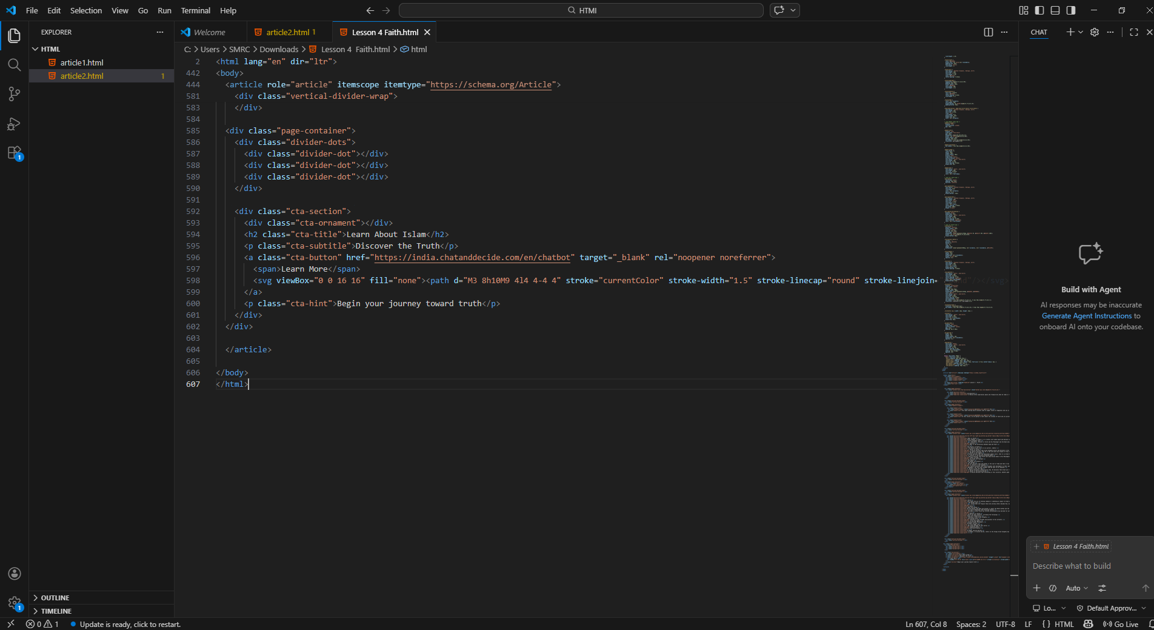The width and height of the screenshot is (1154, 630).
Task: Click the Describe what to build input
Action: (x=1089, y=566)
